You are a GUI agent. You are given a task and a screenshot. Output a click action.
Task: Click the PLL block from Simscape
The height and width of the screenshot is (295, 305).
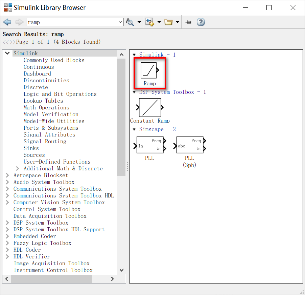150,145
